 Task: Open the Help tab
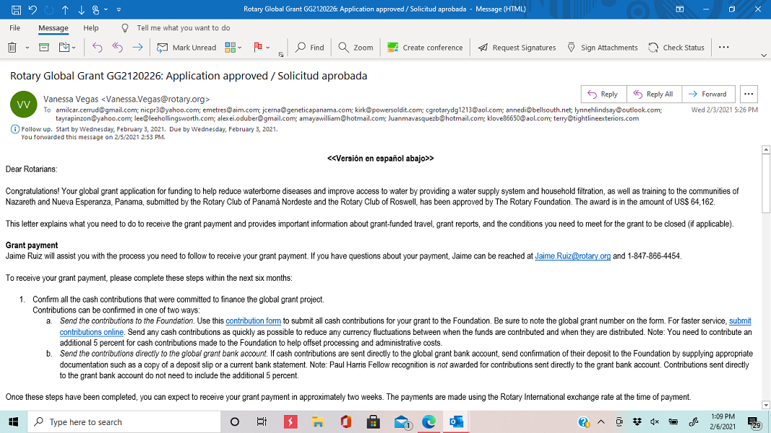(x=91, y=28)
